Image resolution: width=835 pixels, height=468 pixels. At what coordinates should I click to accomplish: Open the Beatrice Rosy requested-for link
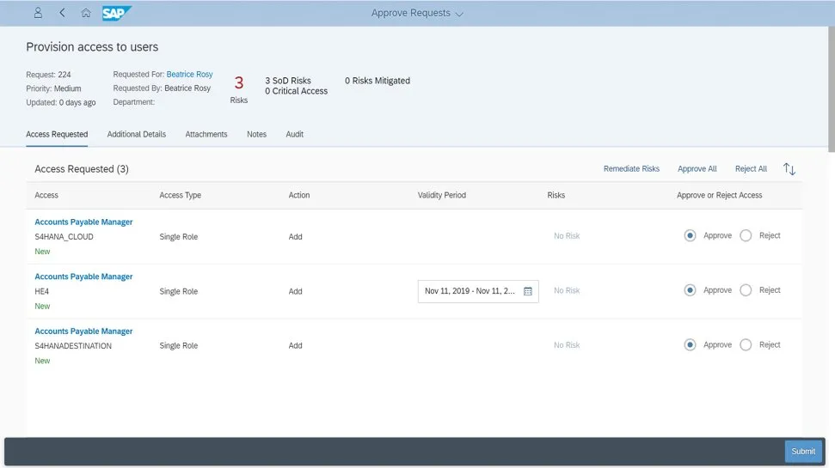click(x=189, y=75)
